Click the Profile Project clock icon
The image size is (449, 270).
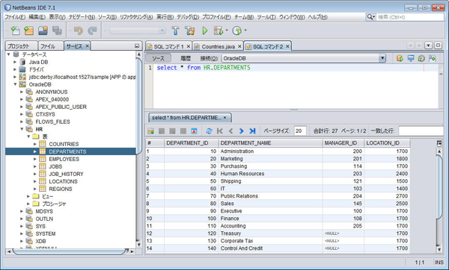click(x=236, y=31)
